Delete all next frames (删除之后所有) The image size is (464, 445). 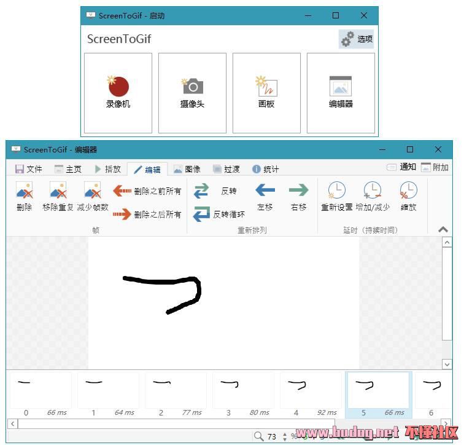tap(147, 215)
